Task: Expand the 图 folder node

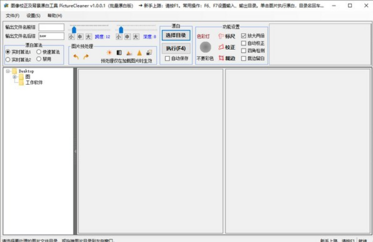Action: click(14, 77)
